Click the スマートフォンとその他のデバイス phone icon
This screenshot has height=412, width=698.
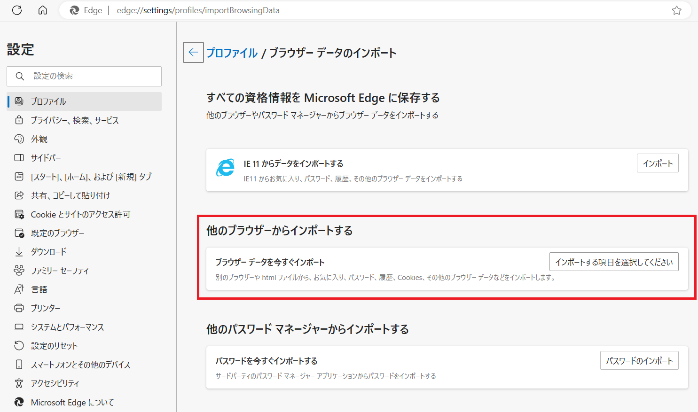pos(19,364)
